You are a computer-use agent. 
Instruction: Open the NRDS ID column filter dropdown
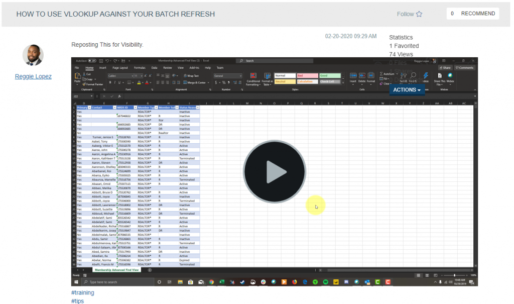[135, 107]
